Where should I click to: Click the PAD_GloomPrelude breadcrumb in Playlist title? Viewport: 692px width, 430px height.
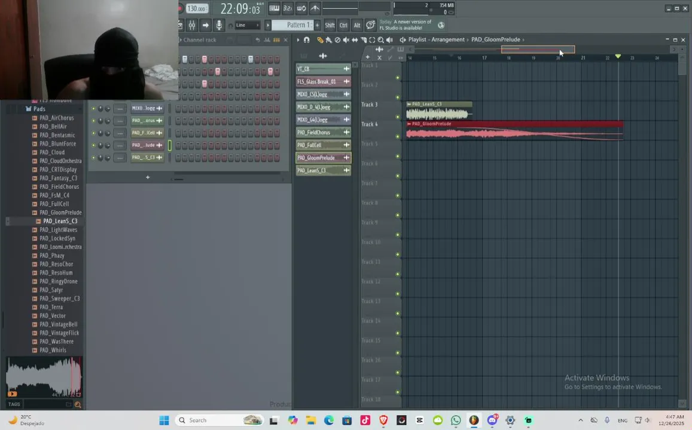[496, 39]
